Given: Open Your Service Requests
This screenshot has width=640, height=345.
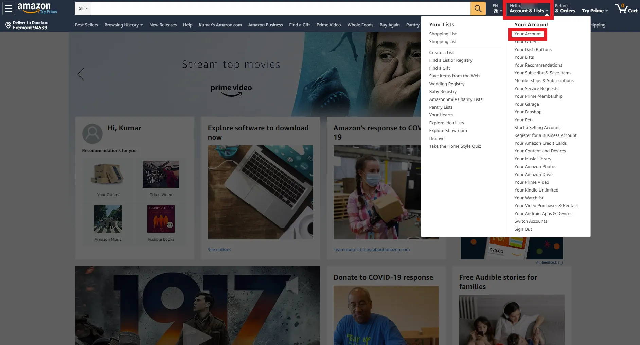Looking at the screenshot, I should coord(536,88).
